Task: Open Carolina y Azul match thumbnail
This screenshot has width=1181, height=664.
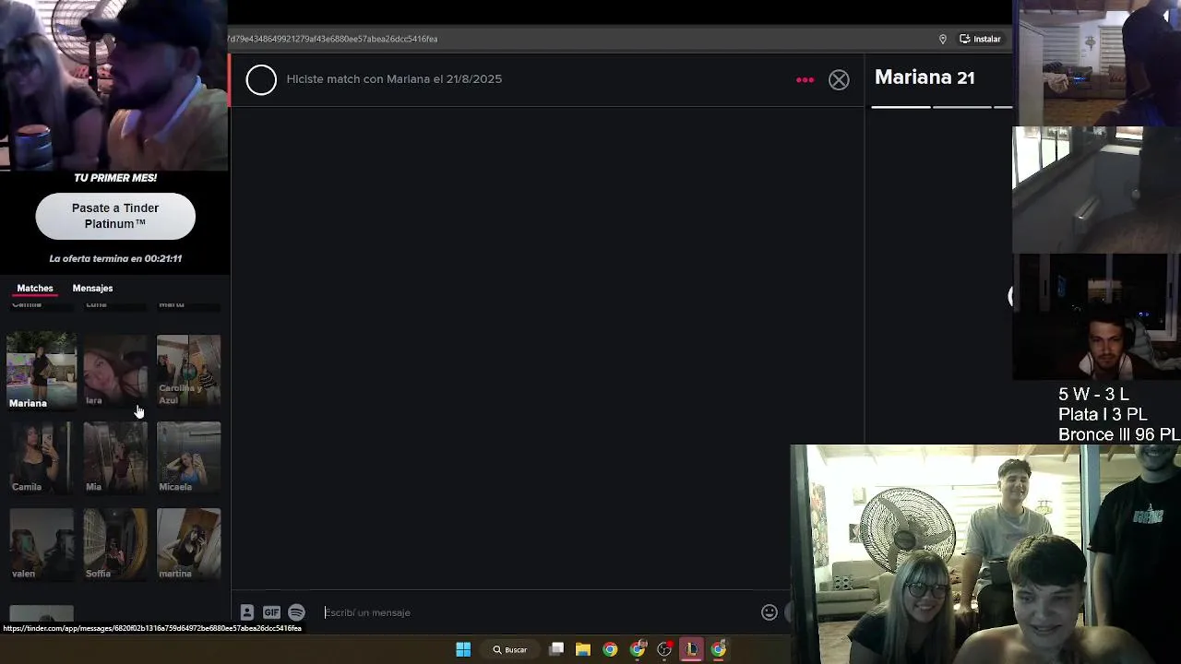Action: pos(188,371)
